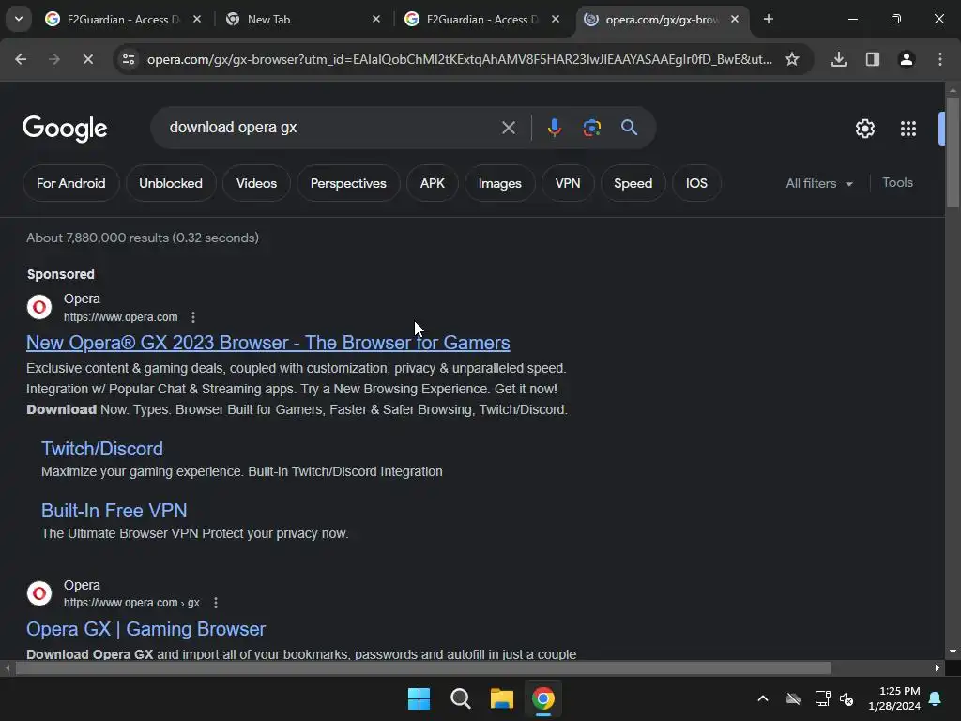
Task: Click the horizontal scrollbar thumb
Action: [423, 668]
